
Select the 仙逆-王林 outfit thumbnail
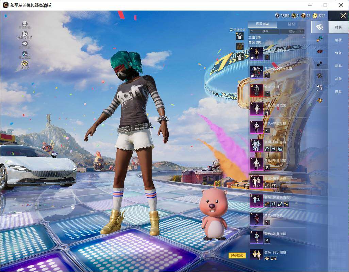click(256, 90)
